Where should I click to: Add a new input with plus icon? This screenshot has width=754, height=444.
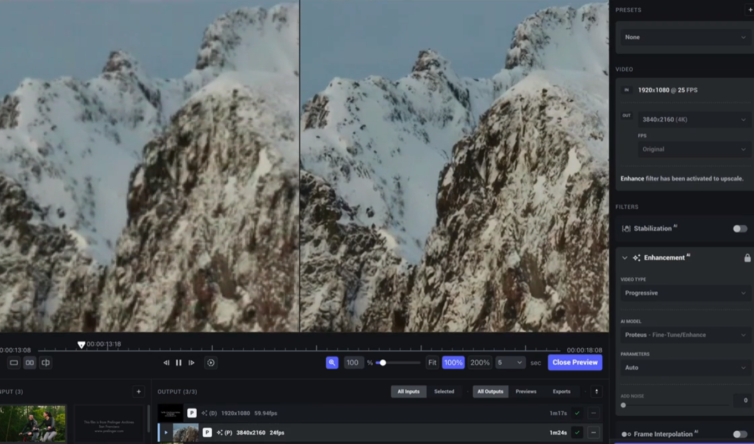(139, 391)
